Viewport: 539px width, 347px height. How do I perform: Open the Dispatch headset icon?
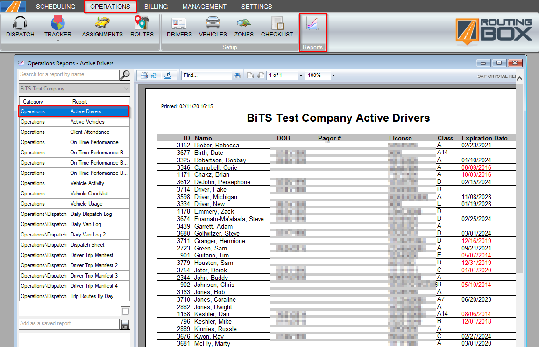coord(20,23)
